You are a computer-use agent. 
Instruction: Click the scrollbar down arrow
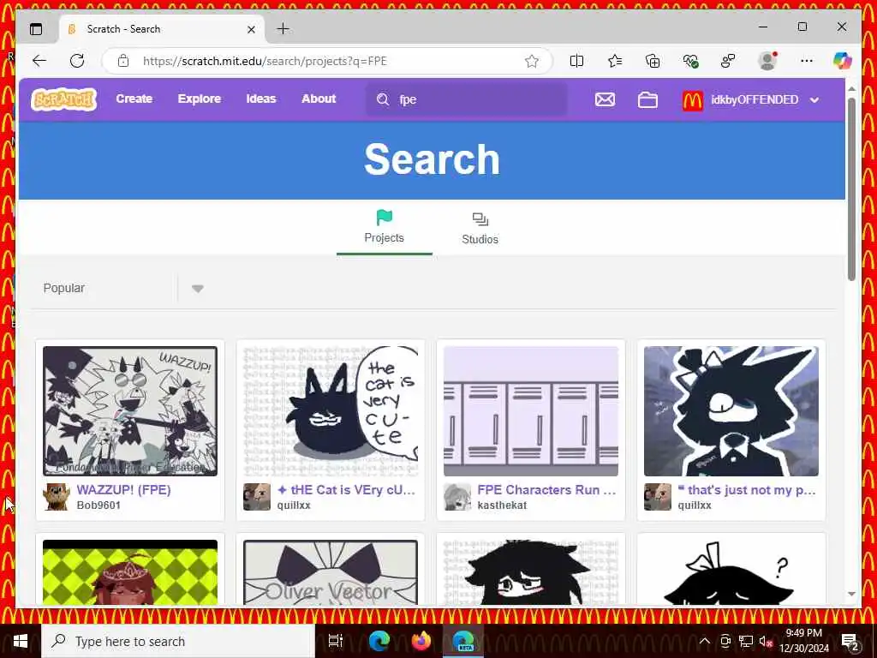coord(851,594)
